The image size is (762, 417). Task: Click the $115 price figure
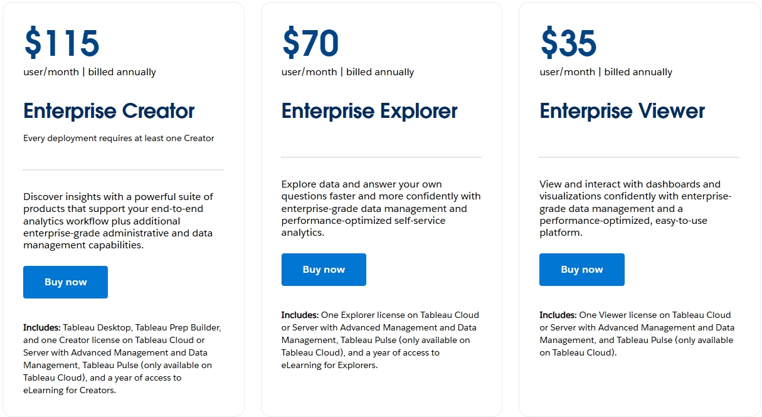[61, 43]
